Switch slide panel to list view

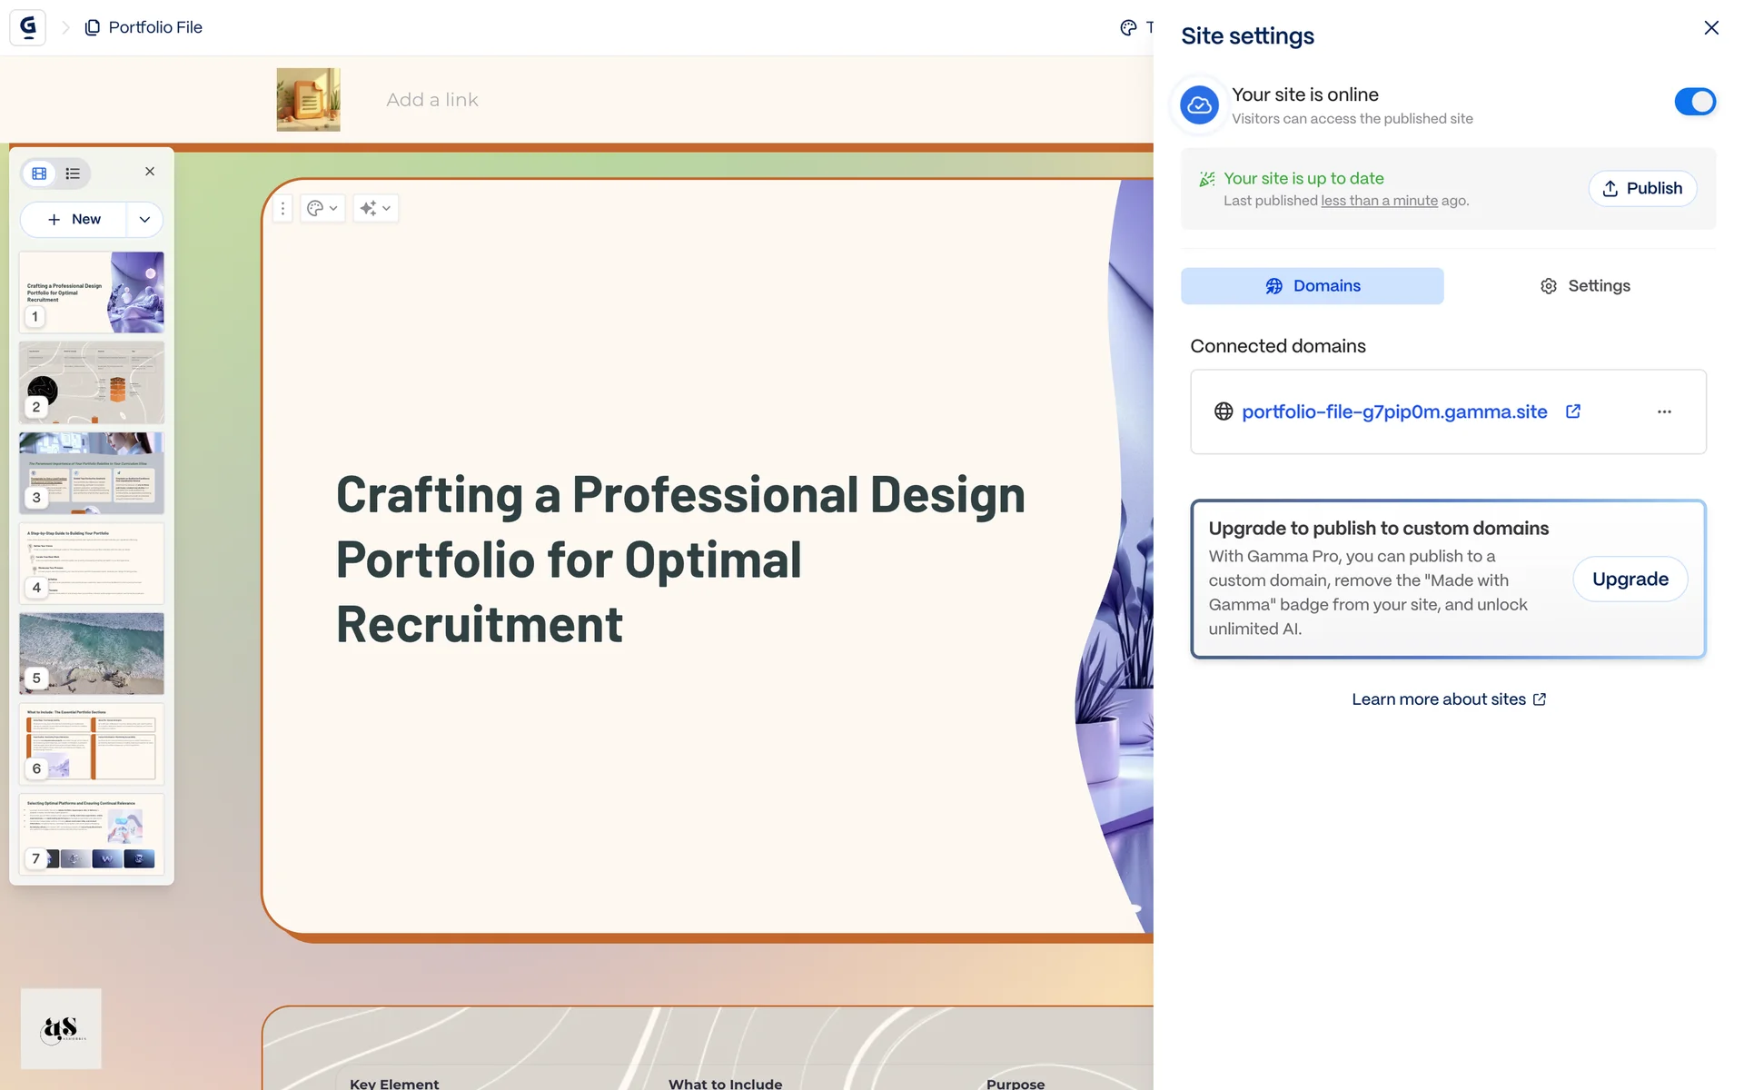[x=73, y=173]
